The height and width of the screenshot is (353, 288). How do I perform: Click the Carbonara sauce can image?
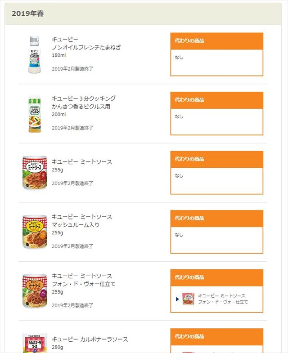pos(35,343)
